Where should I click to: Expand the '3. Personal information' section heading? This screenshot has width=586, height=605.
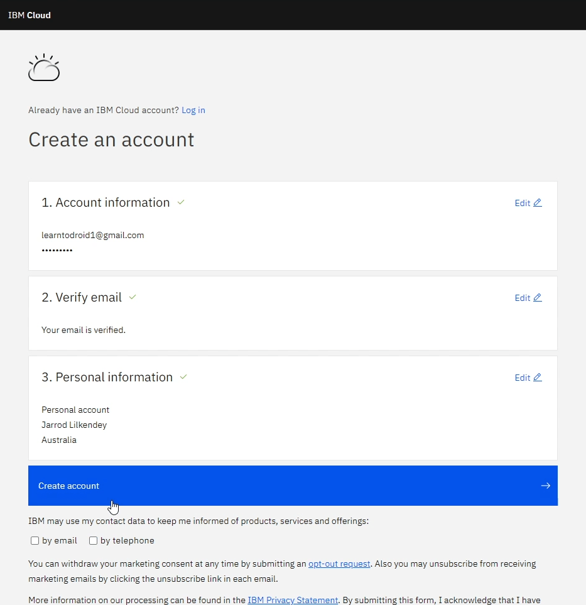pyautogui.click(x=107, y=378)
